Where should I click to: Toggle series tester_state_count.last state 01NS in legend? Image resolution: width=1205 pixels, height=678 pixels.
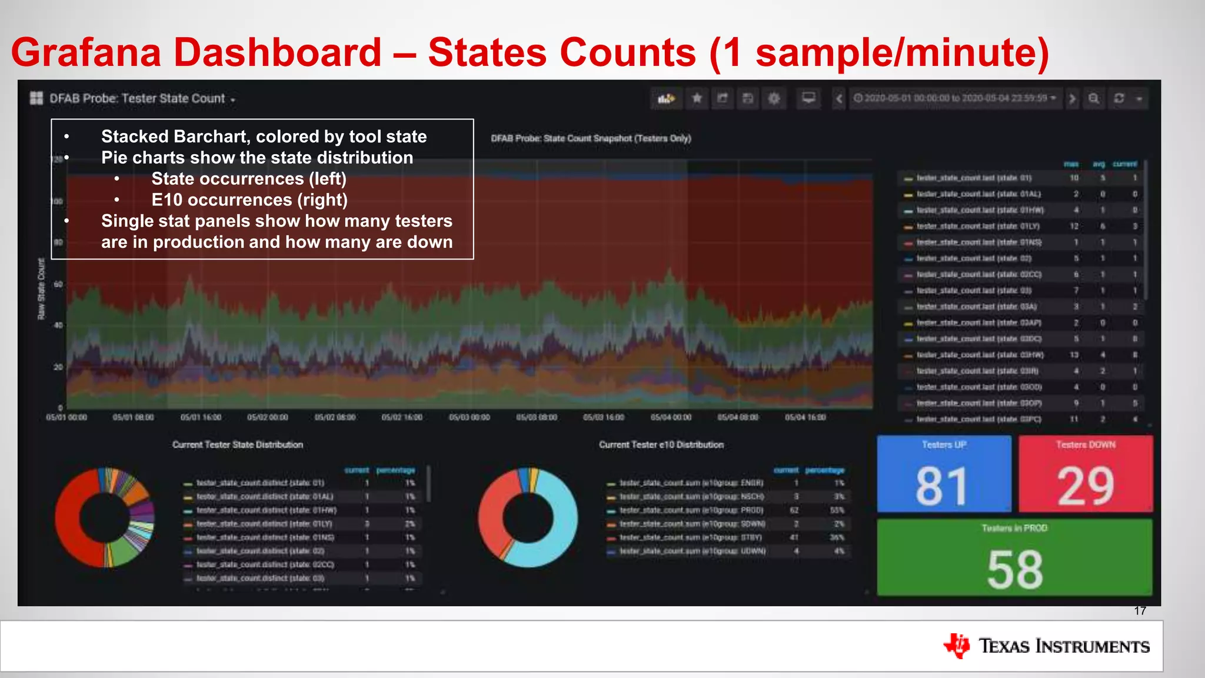point(979,242)
